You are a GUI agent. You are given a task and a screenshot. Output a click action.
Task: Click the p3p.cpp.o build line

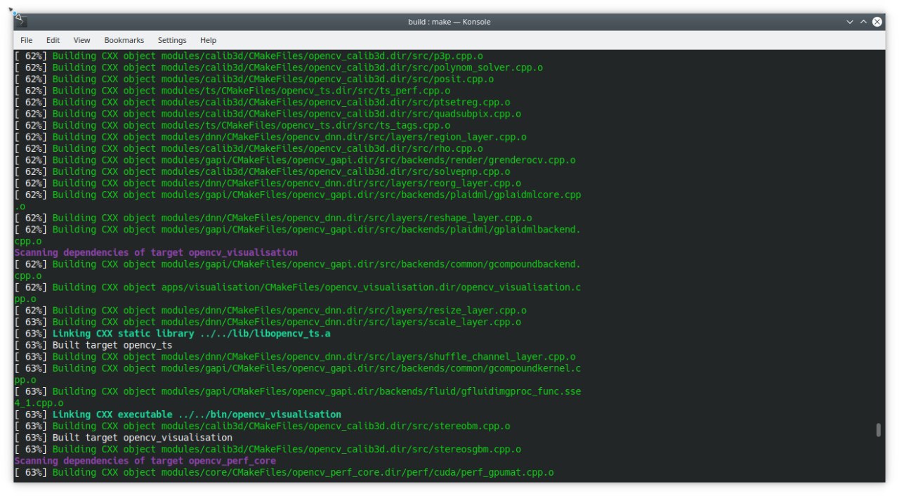pos(249,56)
